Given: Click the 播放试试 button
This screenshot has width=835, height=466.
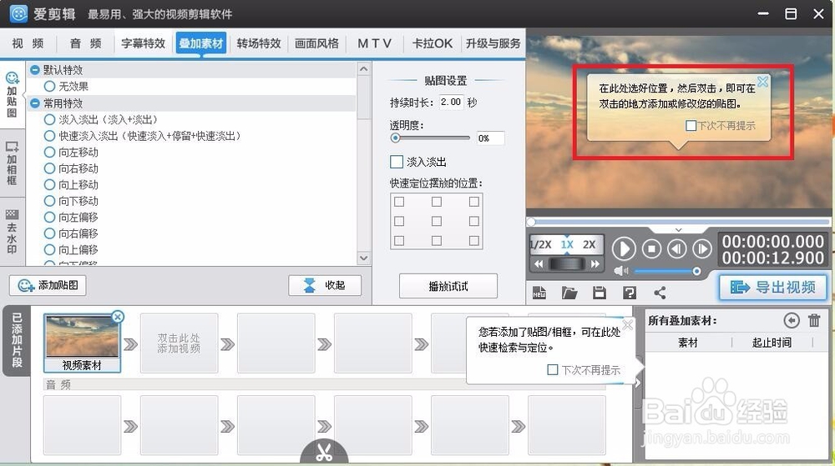Looking at the screenshot, I should [448, 287].
